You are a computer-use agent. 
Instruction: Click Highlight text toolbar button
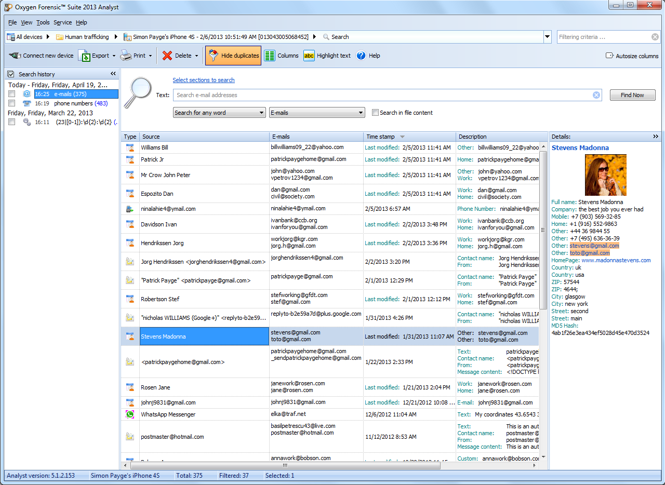(x=327, y=56)
